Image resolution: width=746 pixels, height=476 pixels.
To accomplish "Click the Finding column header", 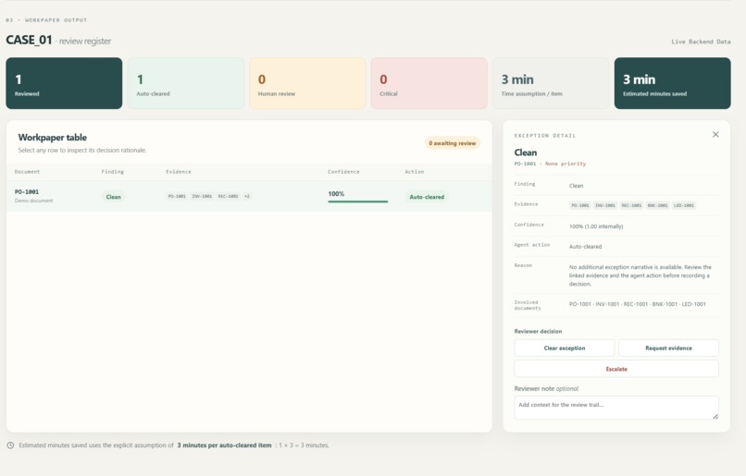I will coord(112,172).
